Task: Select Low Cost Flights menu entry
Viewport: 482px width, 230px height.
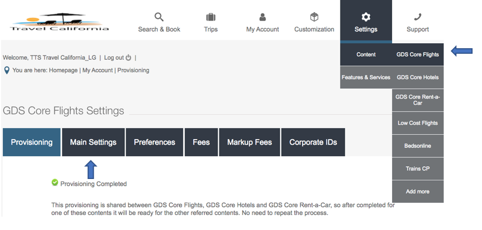Action: pyautogui.click(x=418, y=123)
